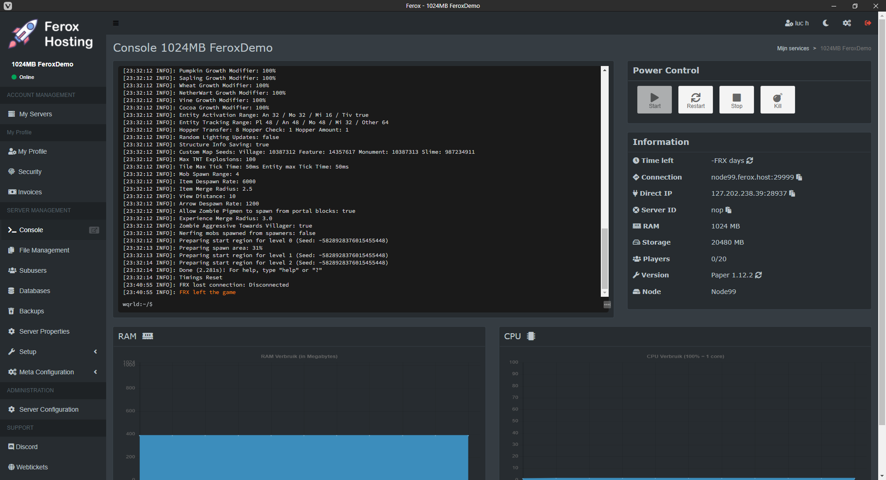This screenshot has height=480, width=886.
Task: Click the Security fingerprint icon
Action: pyautogui.click(x=12, y=172)
